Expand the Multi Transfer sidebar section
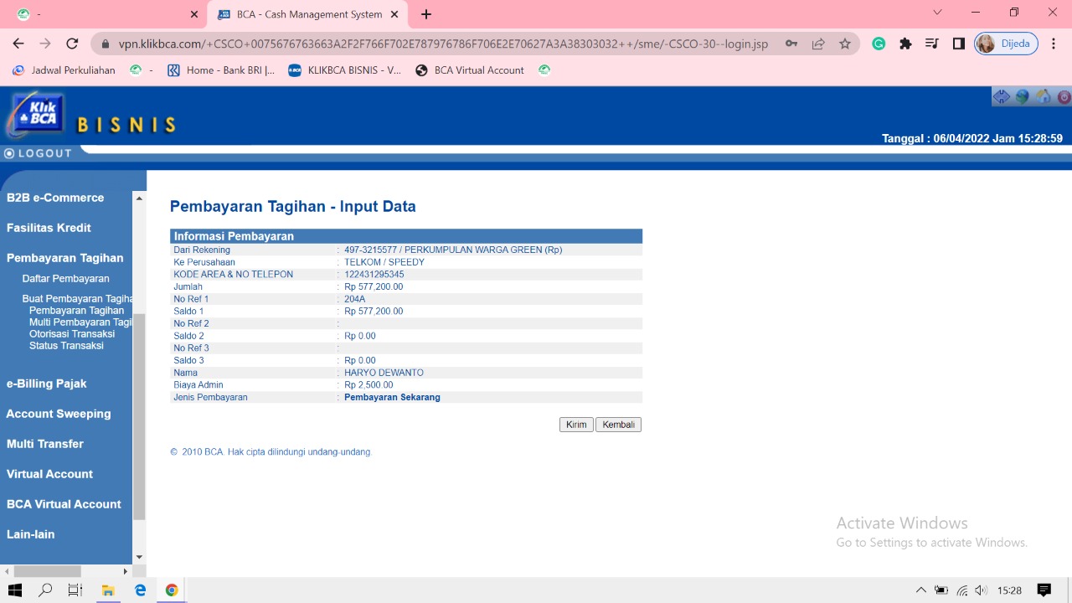 pyautogui.click(x=45, y=444)
